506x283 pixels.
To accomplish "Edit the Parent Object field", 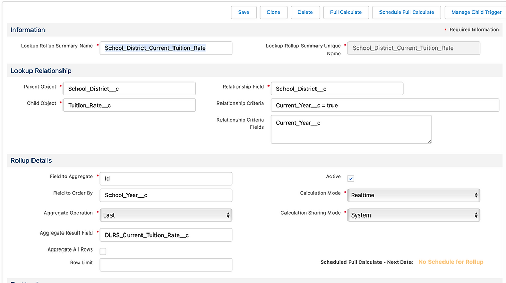I will (x=129, y=89).
